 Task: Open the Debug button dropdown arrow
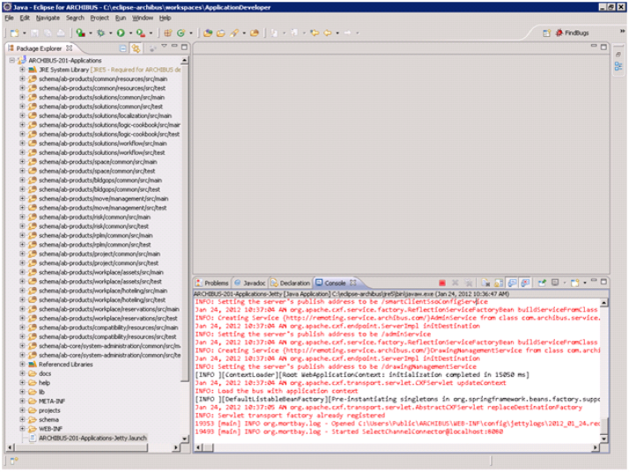[111, 33]
